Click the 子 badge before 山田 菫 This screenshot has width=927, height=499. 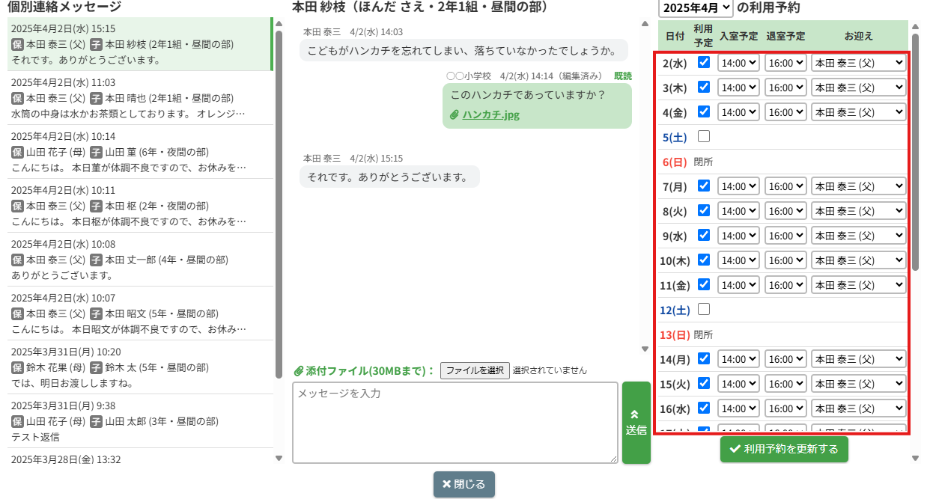(96, 152)
